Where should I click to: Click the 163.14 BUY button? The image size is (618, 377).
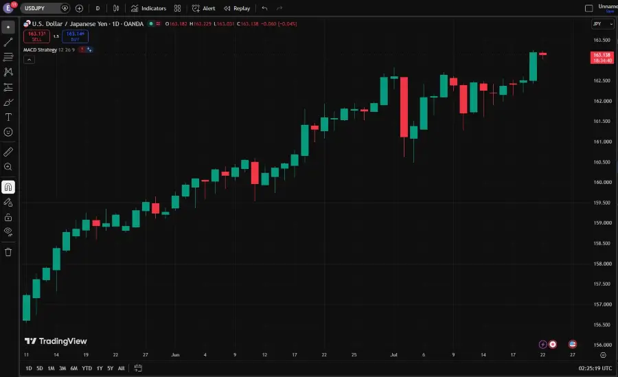click(x=76, y=36)
